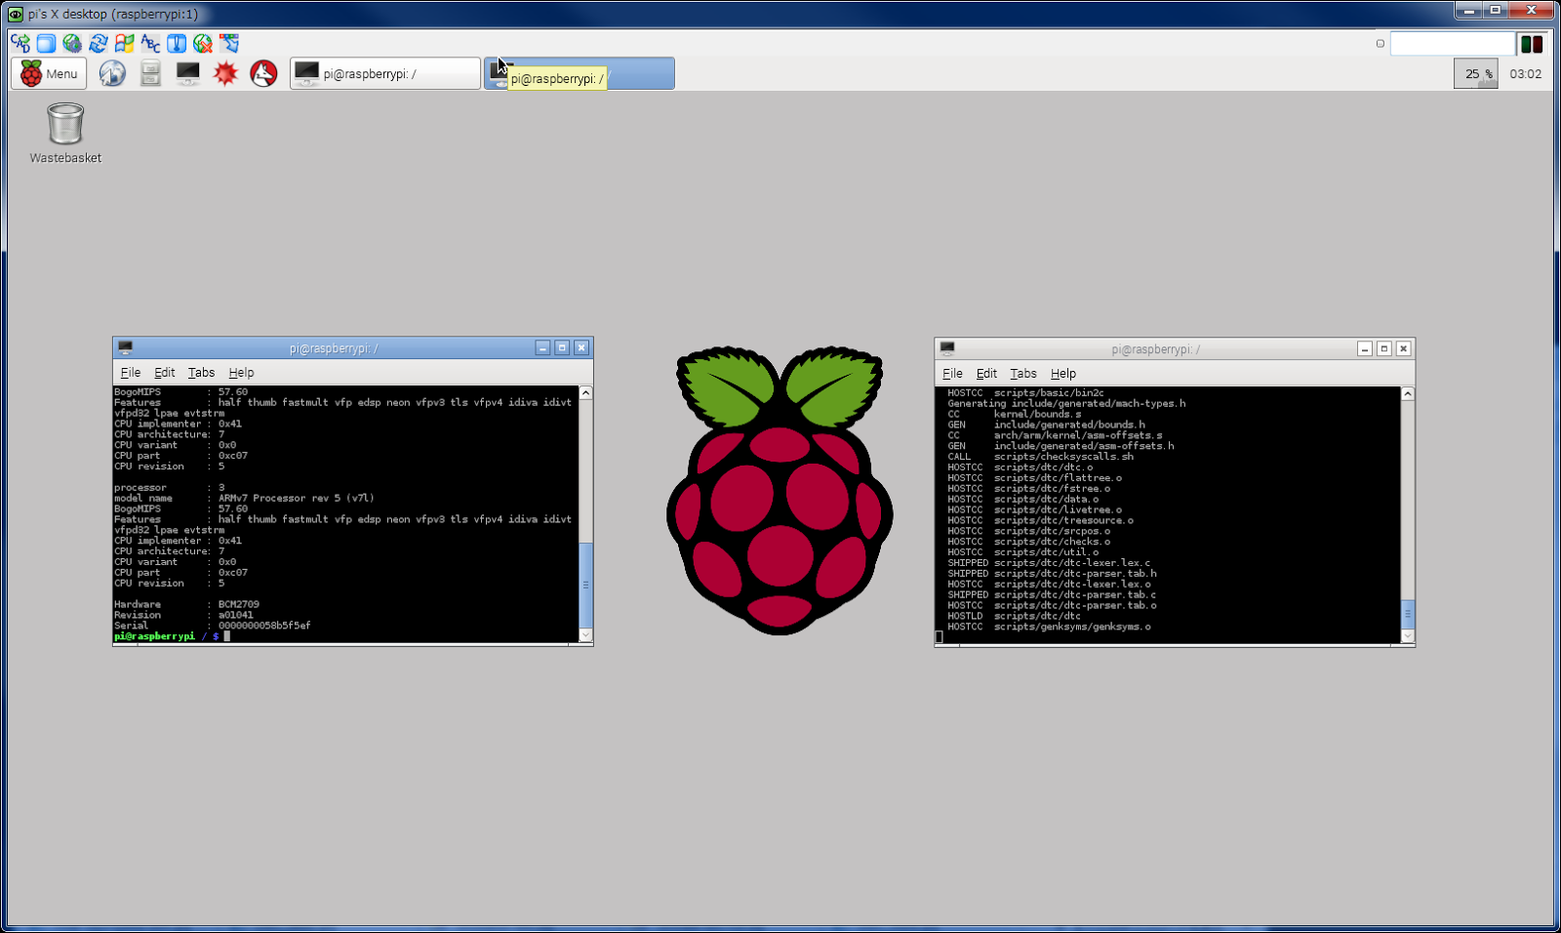Toggle VNC full screen mode icon
The height and width of the screenshot is (933, 1561).
point(46,43)
